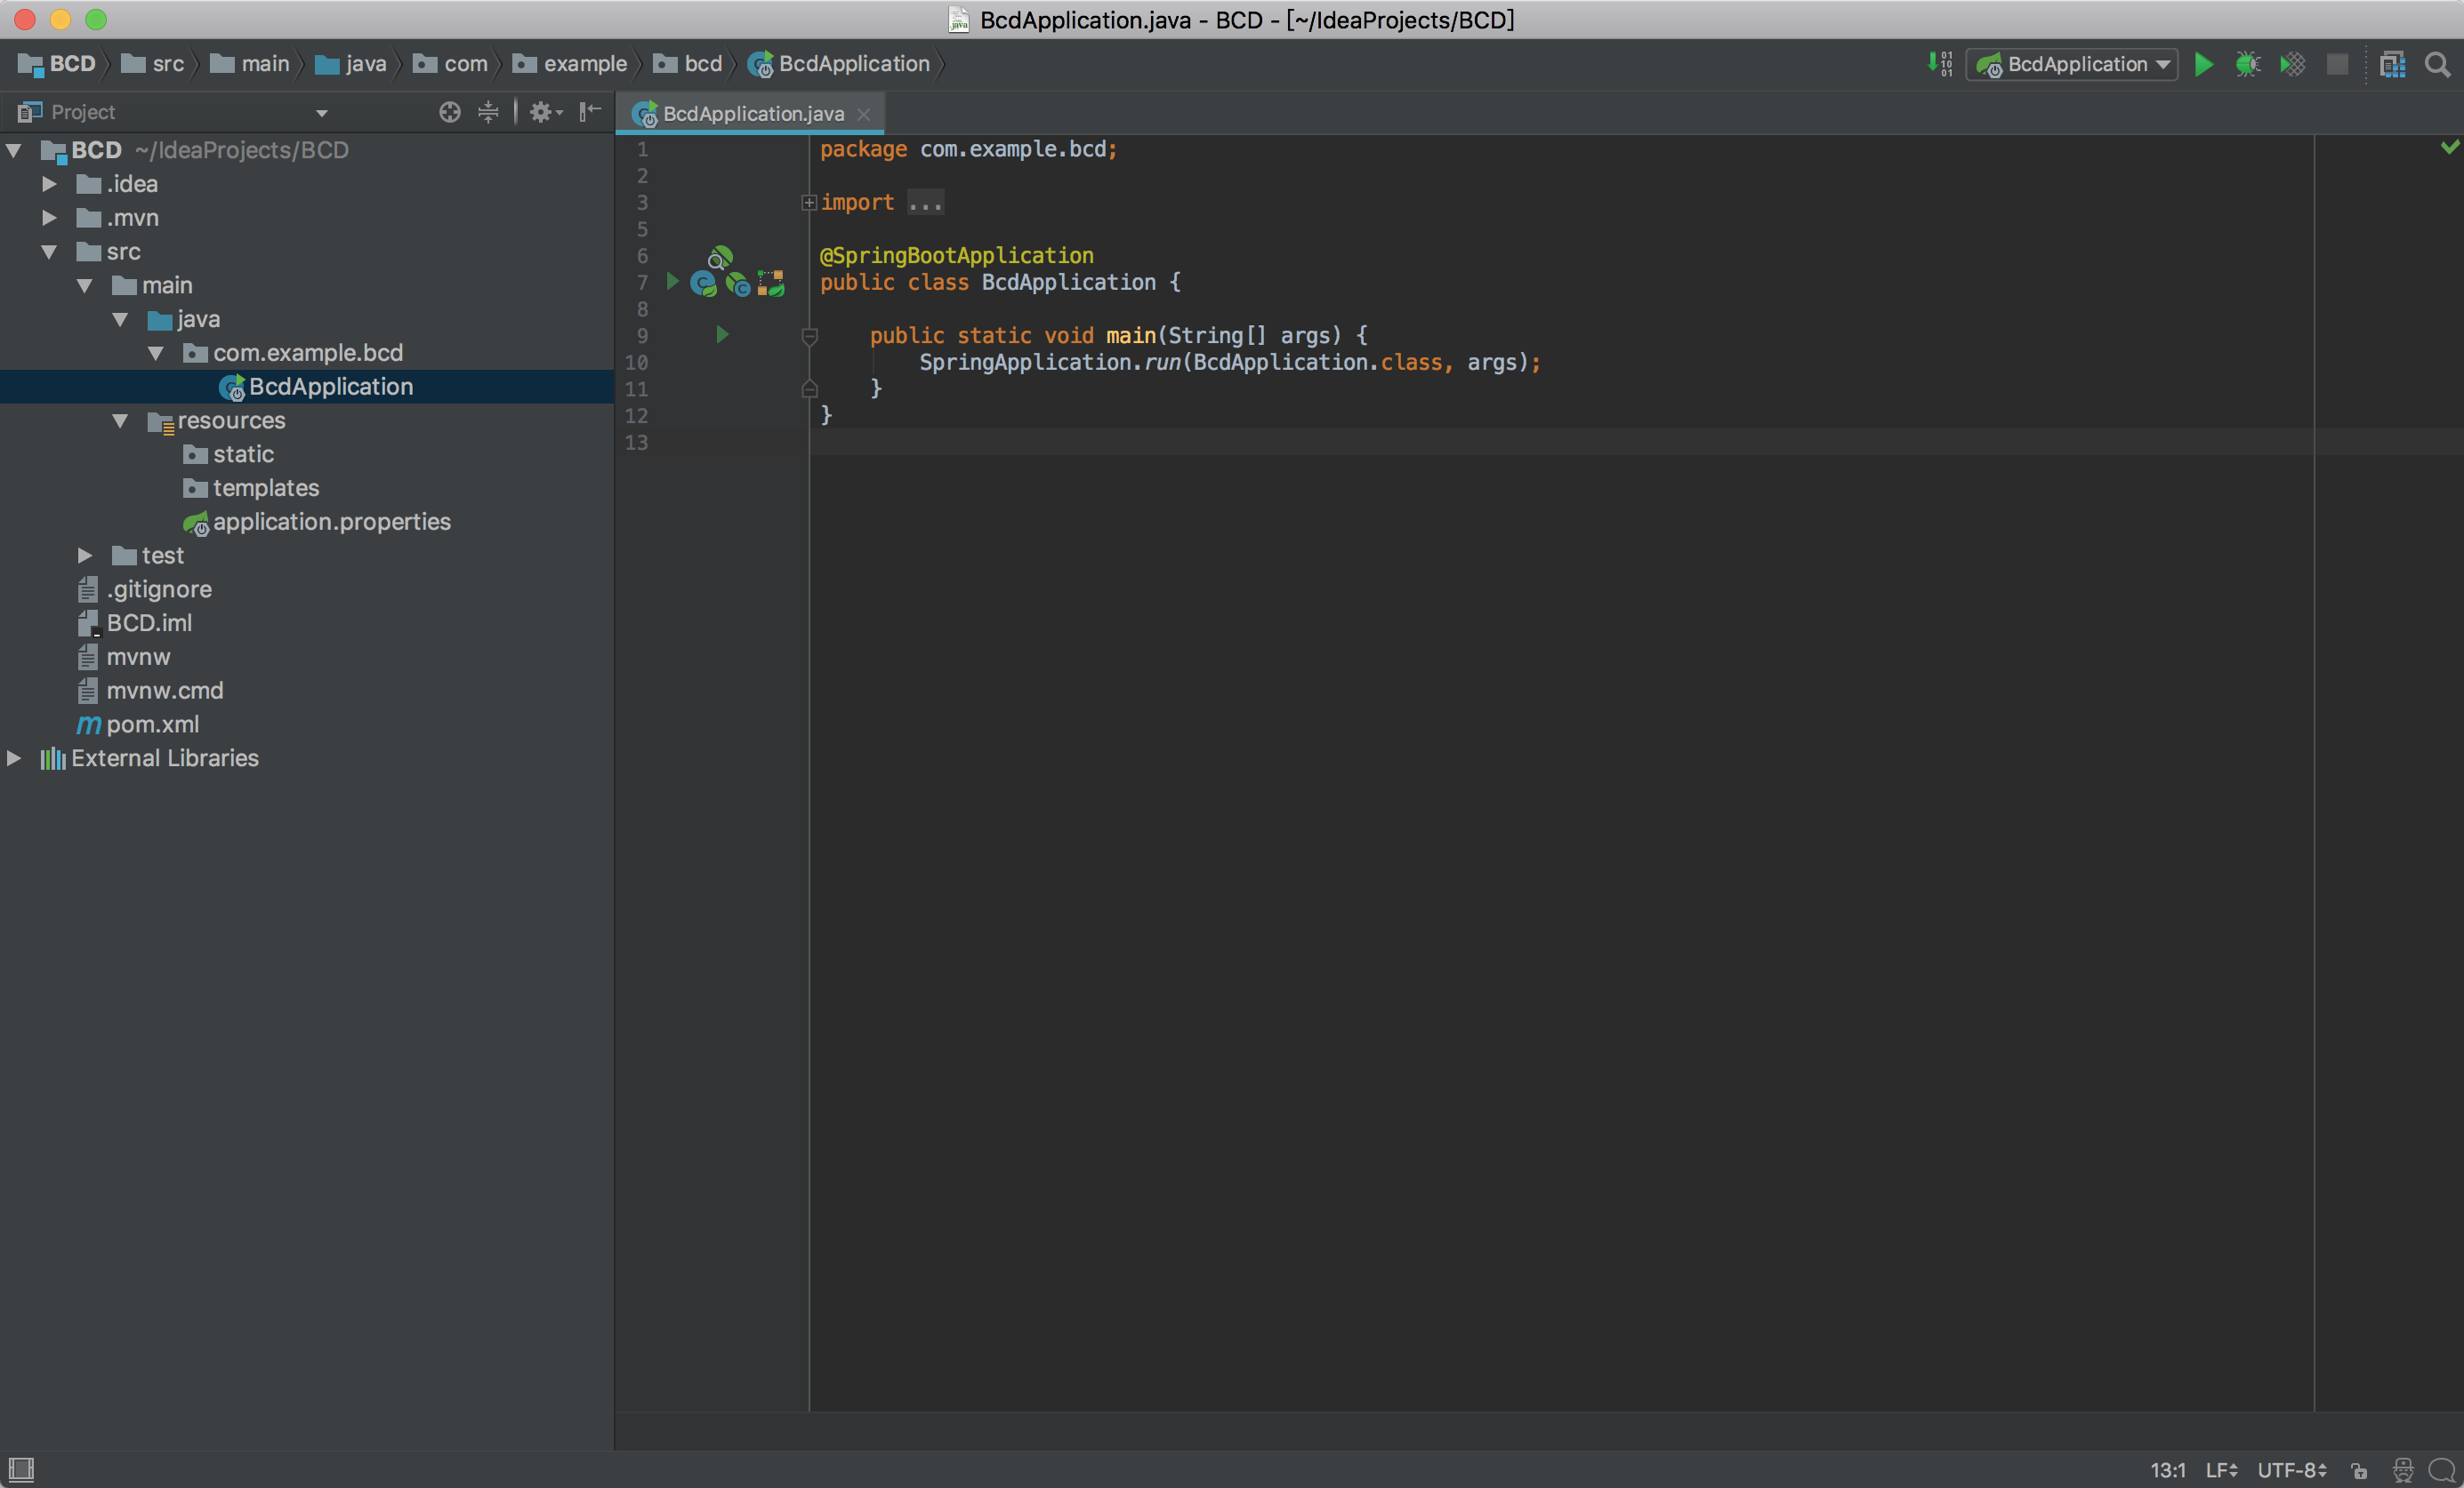Screen dimensions: 2464x1488
Task: Open the Hector inspector icon in status bar
Action: click(2403, 1470)
